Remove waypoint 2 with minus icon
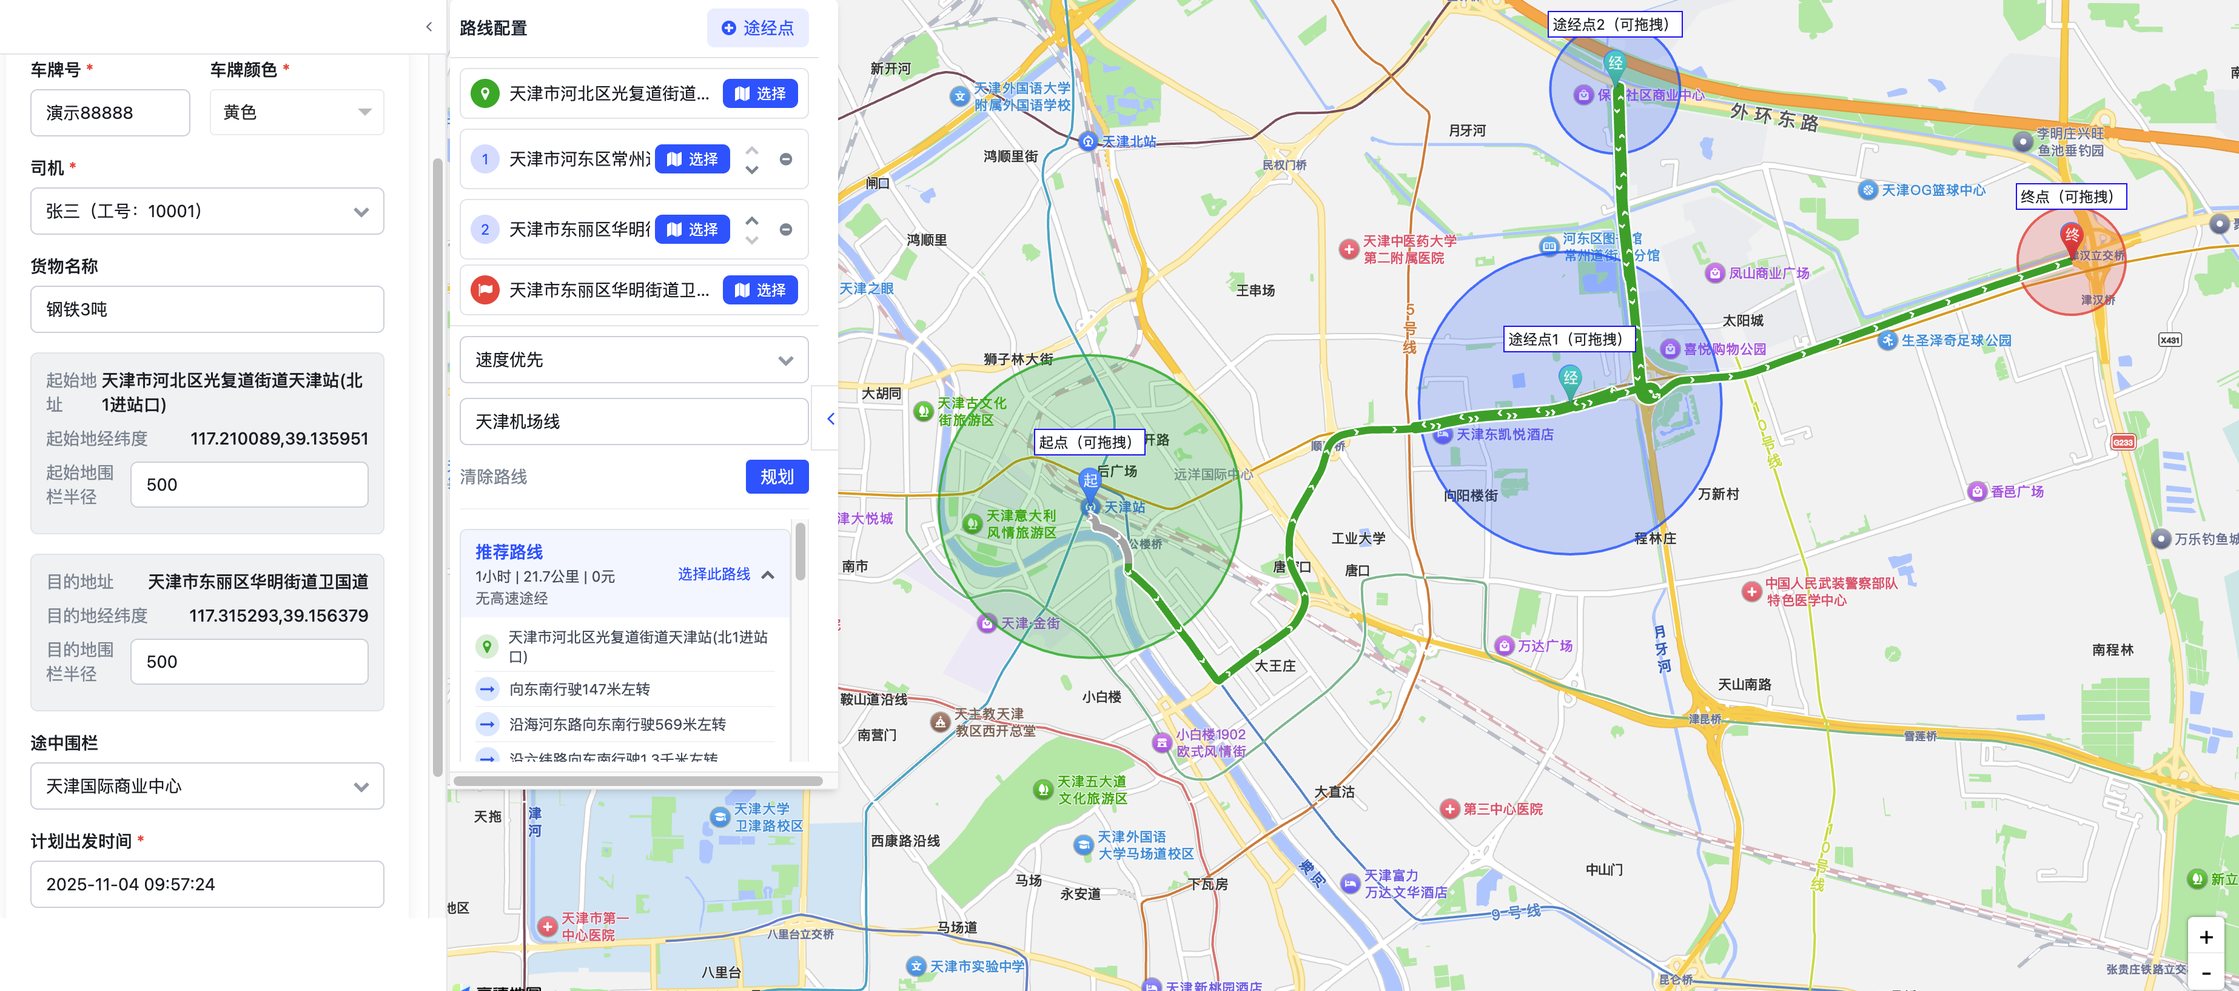The width and height of the screenshot is (2239, 991). click(x=786, y=229)
